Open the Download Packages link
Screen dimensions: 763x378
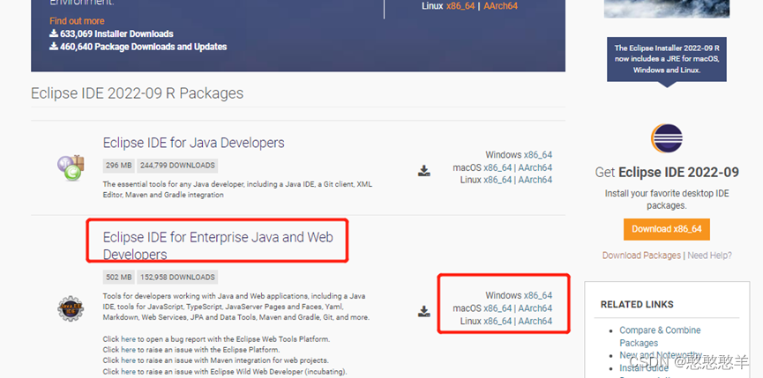pyautogui.click(x=641, y=256)
